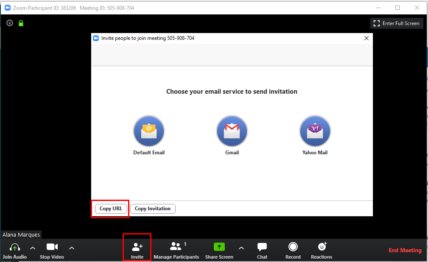Copy the meeting URL
428x262 pixels.
(111, 209)
